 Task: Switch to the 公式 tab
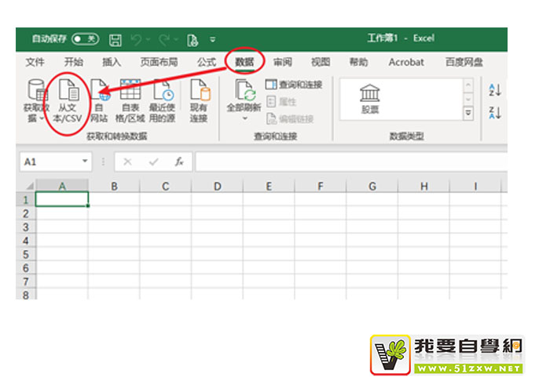206,62
